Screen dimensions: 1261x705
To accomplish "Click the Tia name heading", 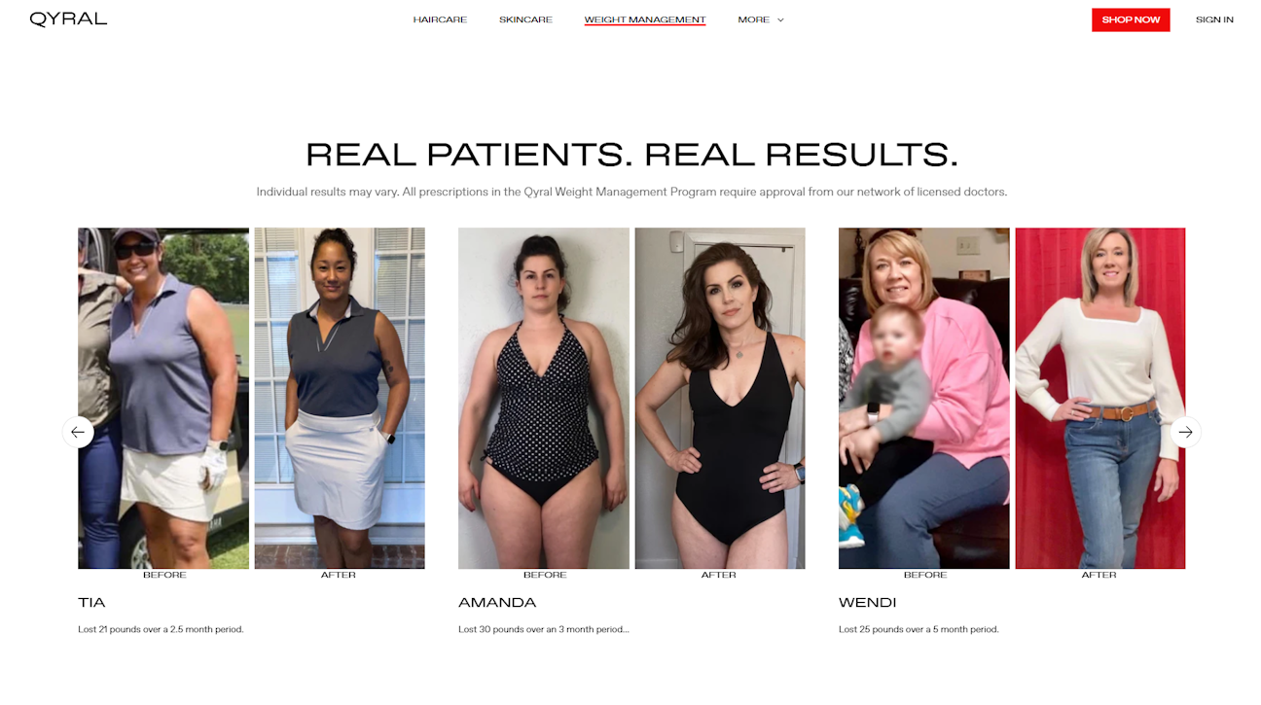I will click(x=91, y=603).
